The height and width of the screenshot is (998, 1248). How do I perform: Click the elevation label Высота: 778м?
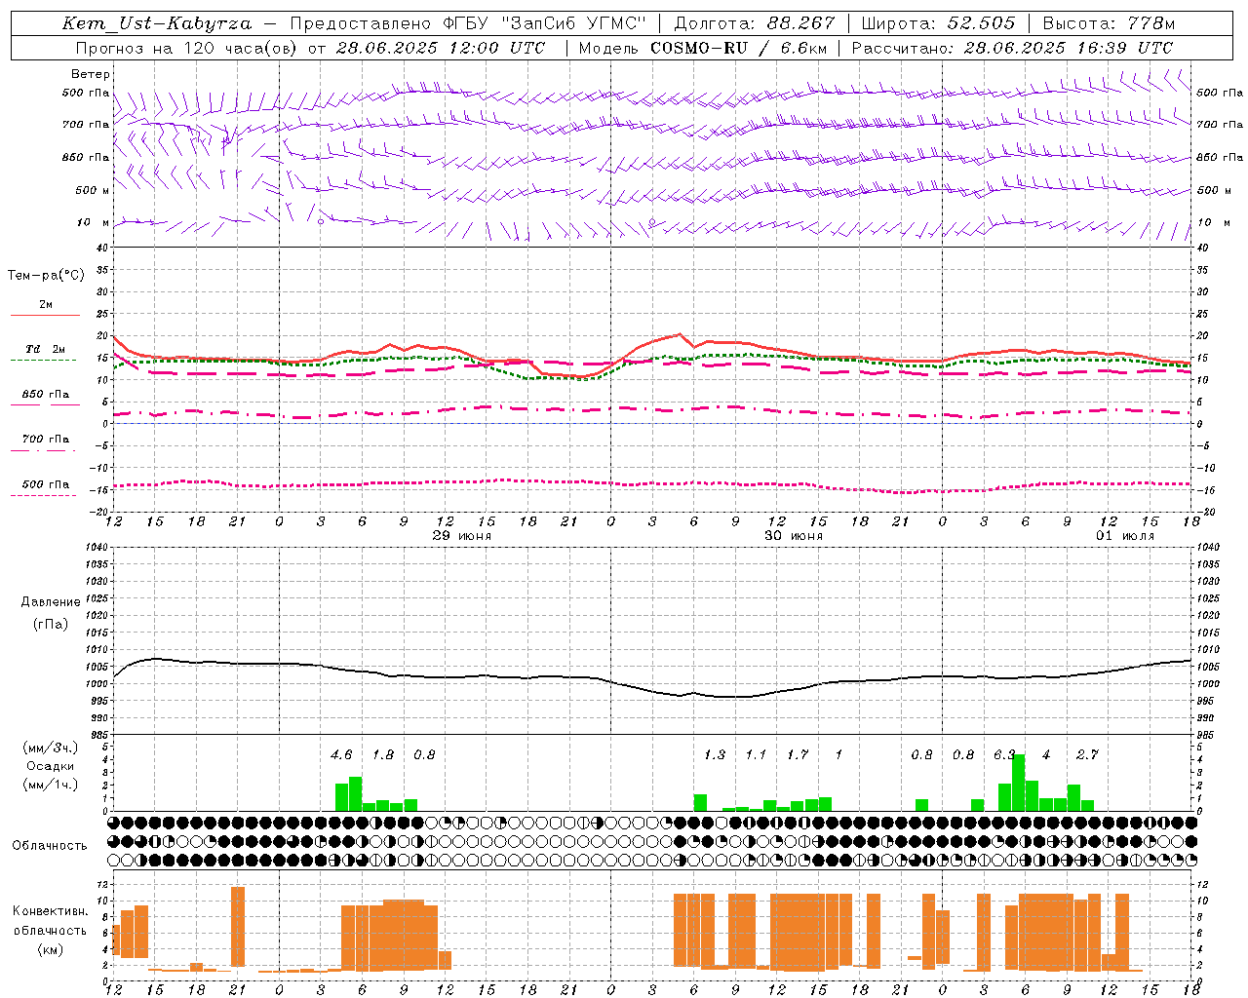(1109, 23)
